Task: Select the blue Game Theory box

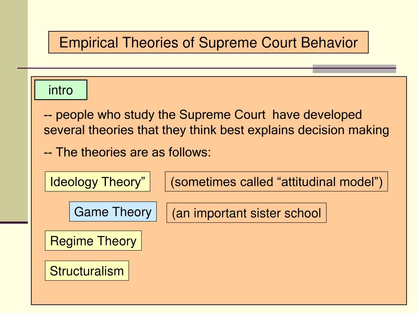Action: (113, 212)
